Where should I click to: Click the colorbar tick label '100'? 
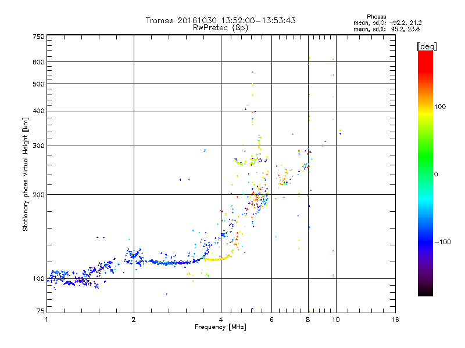[x=440, y=107]
